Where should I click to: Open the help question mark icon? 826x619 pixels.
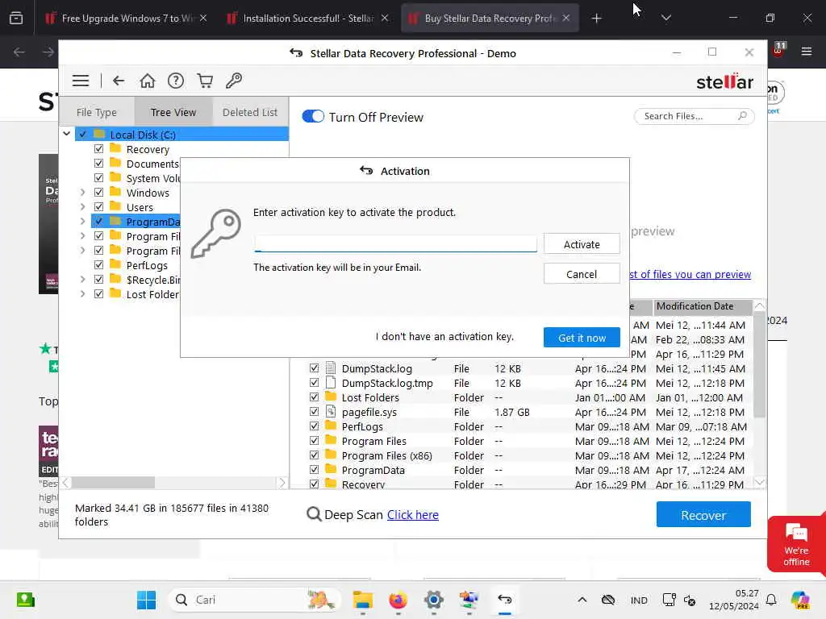176,81
